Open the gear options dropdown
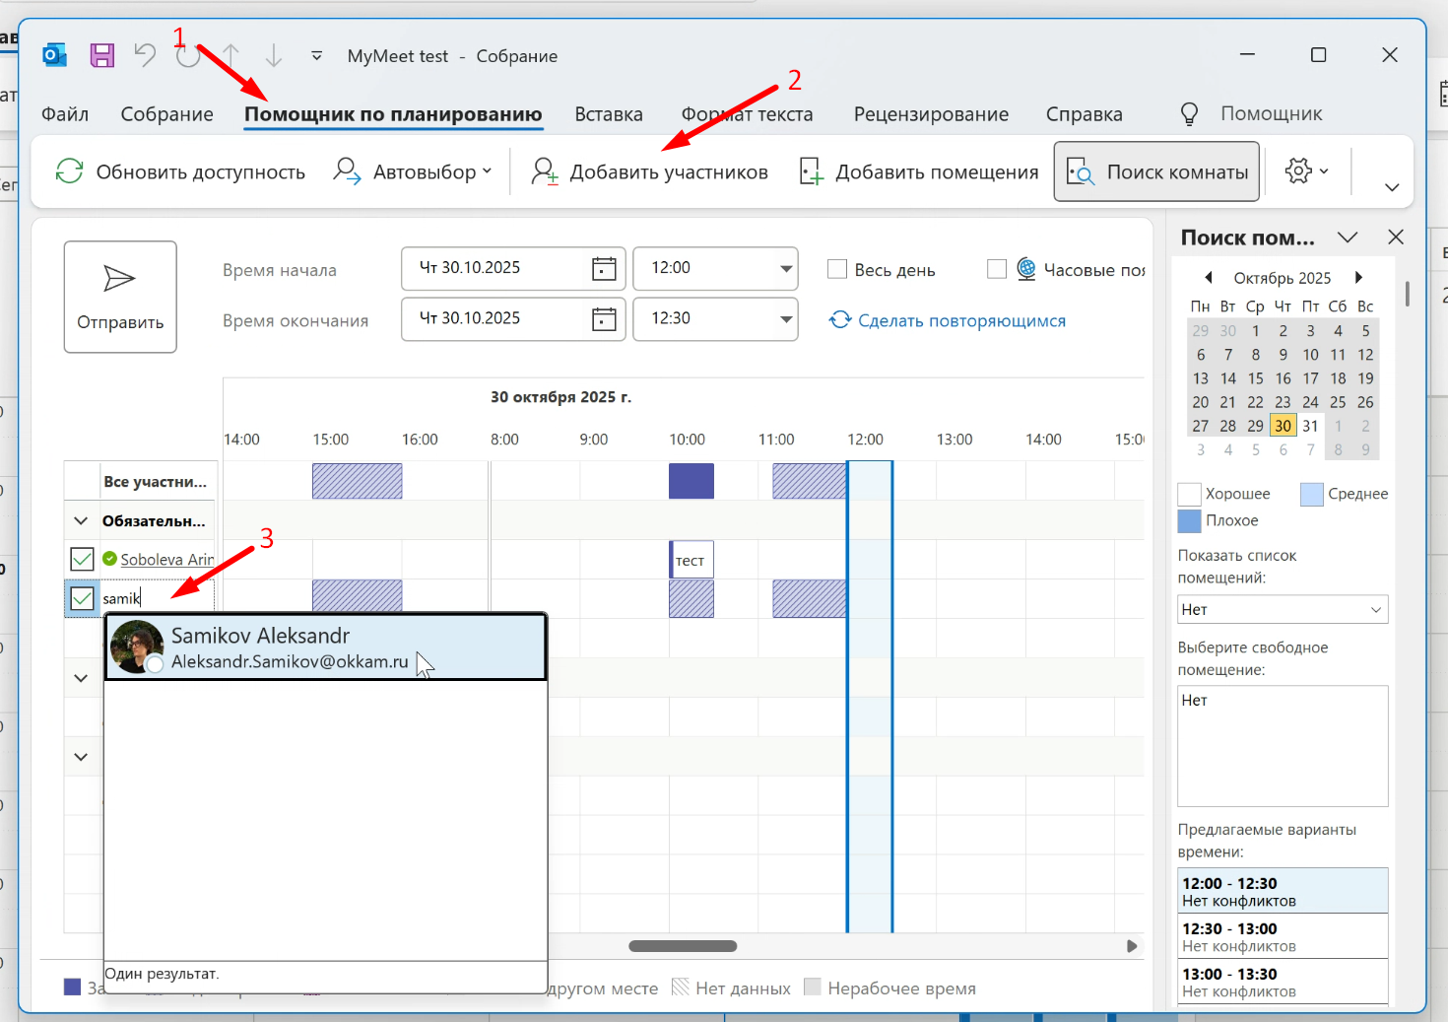The width and height of the screenshot is (1448, 1022). pos(1306,171)
